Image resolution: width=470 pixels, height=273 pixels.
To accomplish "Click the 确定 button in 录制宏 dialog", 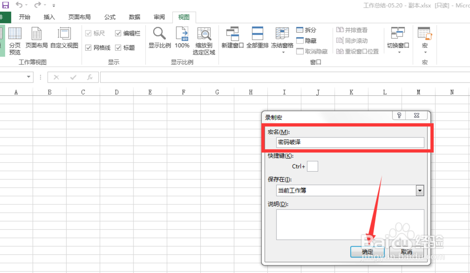I will click(367, 252).
